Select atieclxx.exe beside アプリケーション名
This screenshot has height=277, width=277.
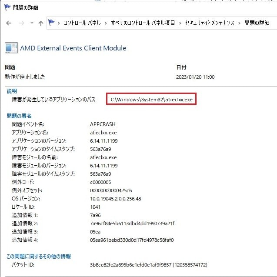pos(103,133)
